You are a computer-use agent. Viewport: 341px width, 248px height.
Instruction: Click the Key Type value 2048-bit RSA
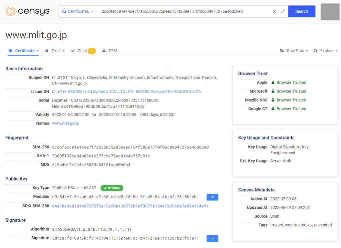pos(74,188)
